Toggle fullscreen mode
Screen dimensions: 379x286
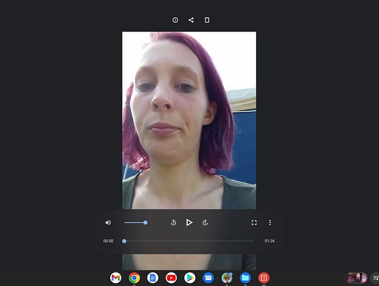[254, 222]
